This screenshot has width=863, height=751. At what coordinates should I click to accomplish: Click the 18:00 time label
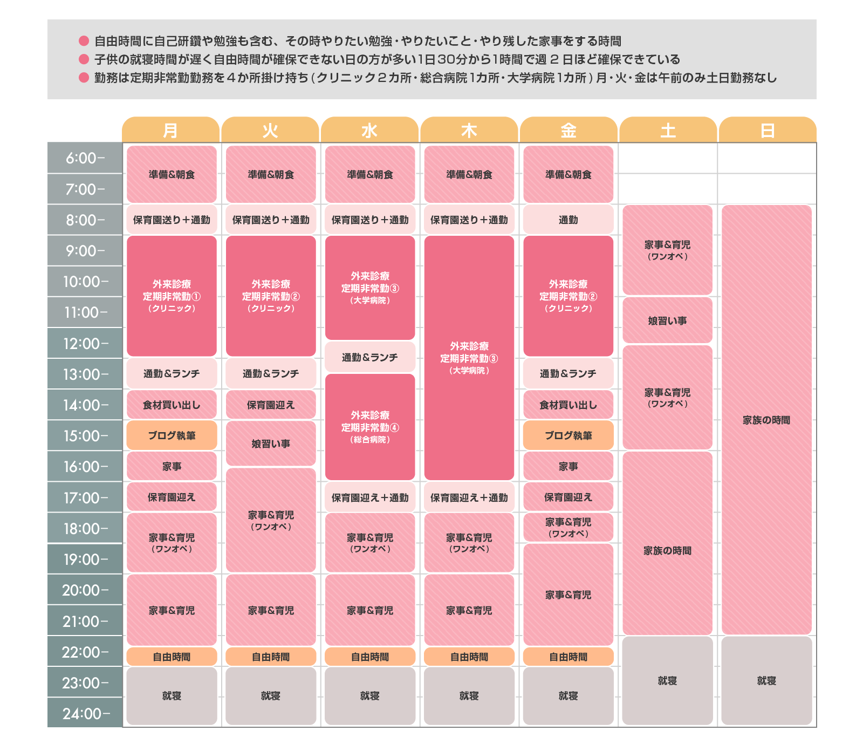click(85, 529)
